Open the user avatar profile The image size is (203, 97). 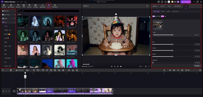click(x=169, y=2)
